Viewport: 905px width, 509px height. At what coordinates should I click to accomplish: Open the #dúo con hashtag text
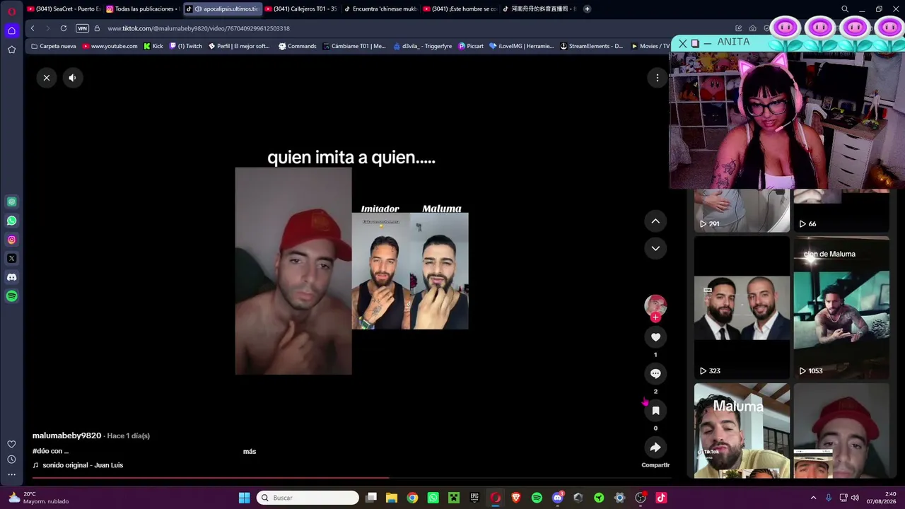point(50,451)
